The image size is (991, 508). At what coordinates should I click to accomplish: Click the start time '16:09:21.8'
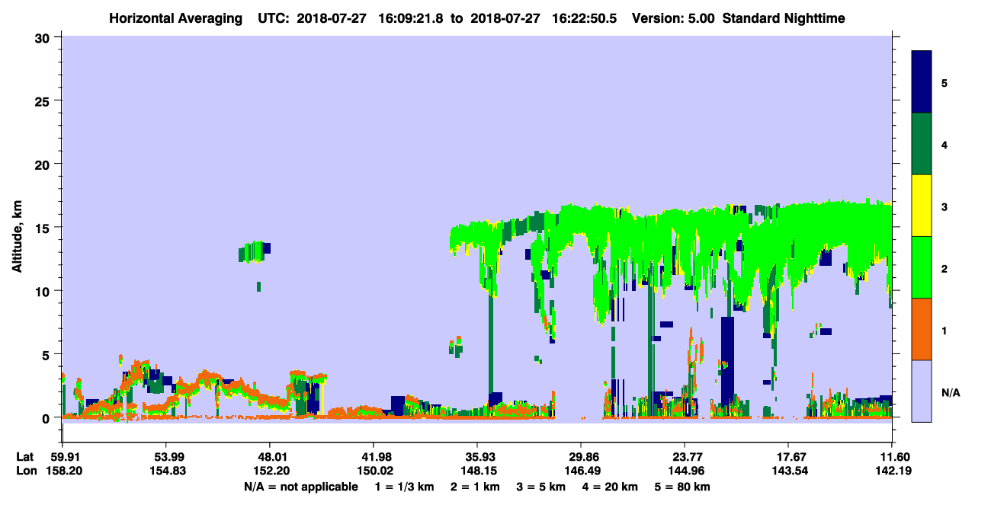(412, 18)
